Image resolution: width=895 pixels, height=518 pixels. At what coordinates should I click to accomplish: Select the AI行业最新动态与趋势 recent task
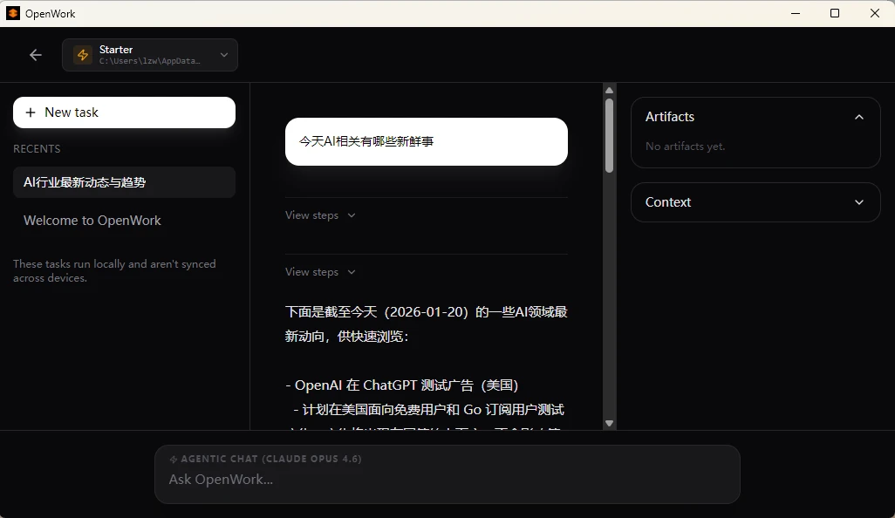(x=124, y=182)
